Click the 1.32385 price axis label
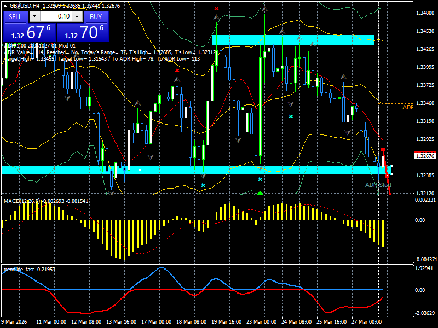 [425, 175]
